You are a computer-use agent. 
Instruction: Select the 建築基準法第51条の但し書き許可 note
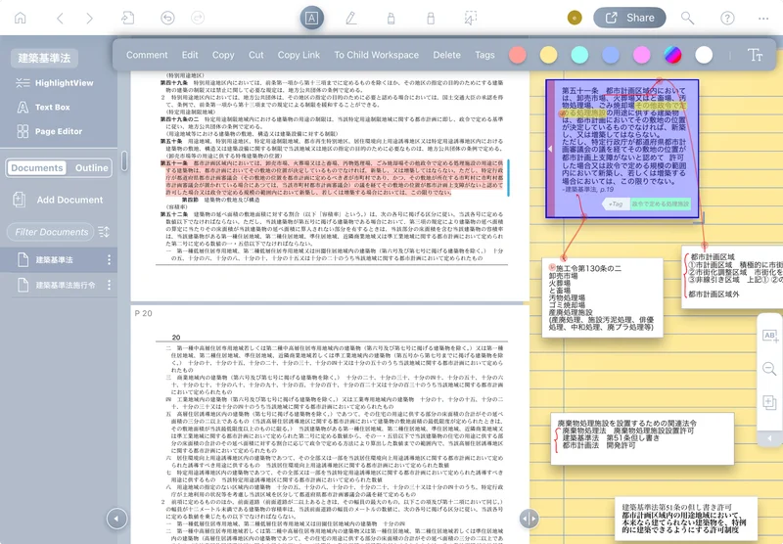(x=686, y=518)
